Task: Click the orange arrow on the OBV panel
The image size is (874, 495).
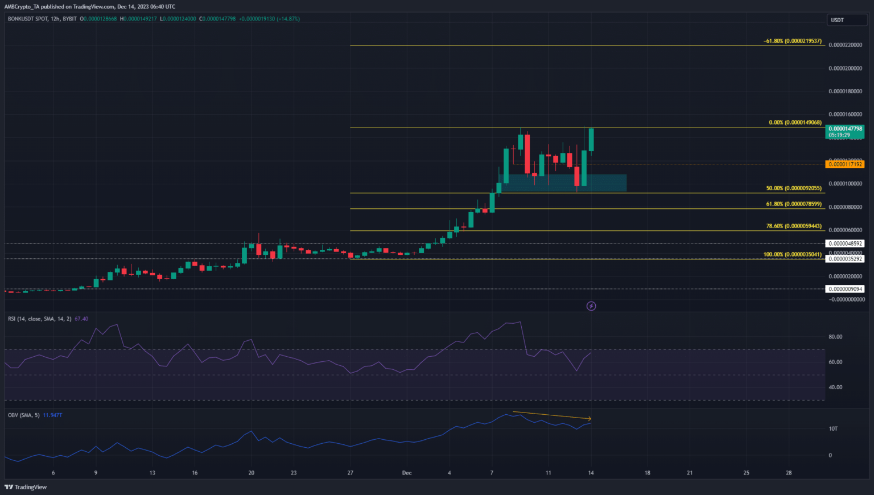Action: click(552, 415)
